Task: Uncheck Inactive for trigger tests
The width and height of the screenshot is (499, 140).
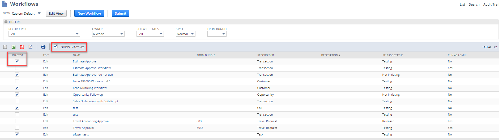Action: coord(17,134)
